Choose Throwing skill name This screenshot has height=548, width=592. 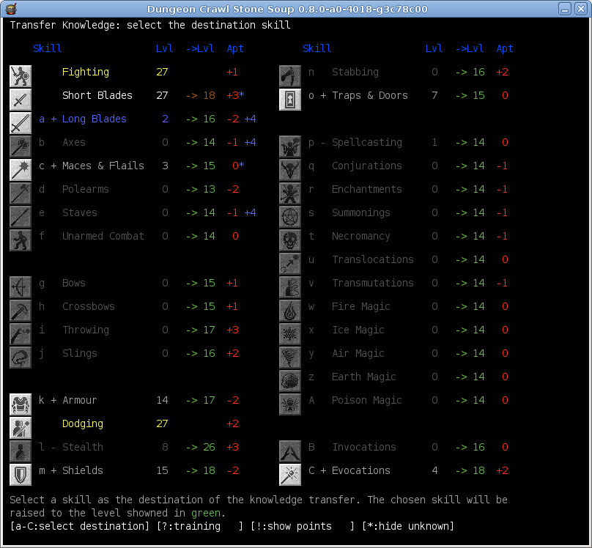pyautogui.click(x=86, y=330)
